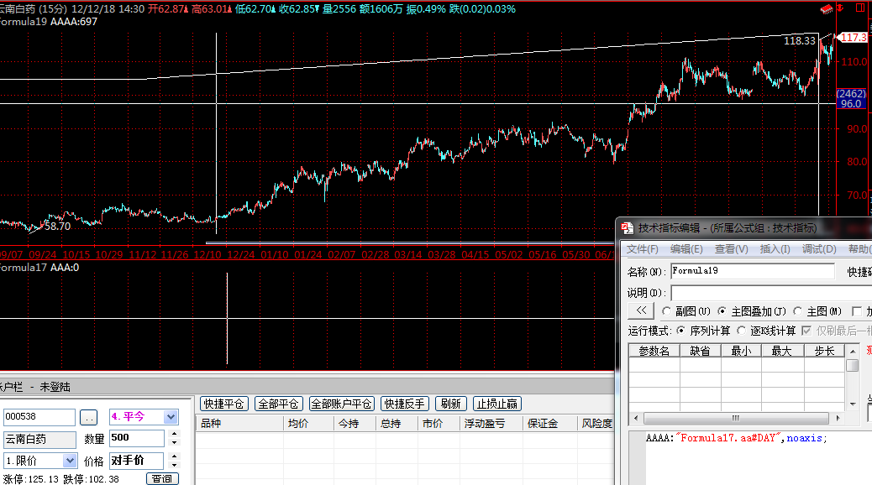Increase quantity using the 数量 stepper
The image size is (872, 485).
(x=174, y=435)
